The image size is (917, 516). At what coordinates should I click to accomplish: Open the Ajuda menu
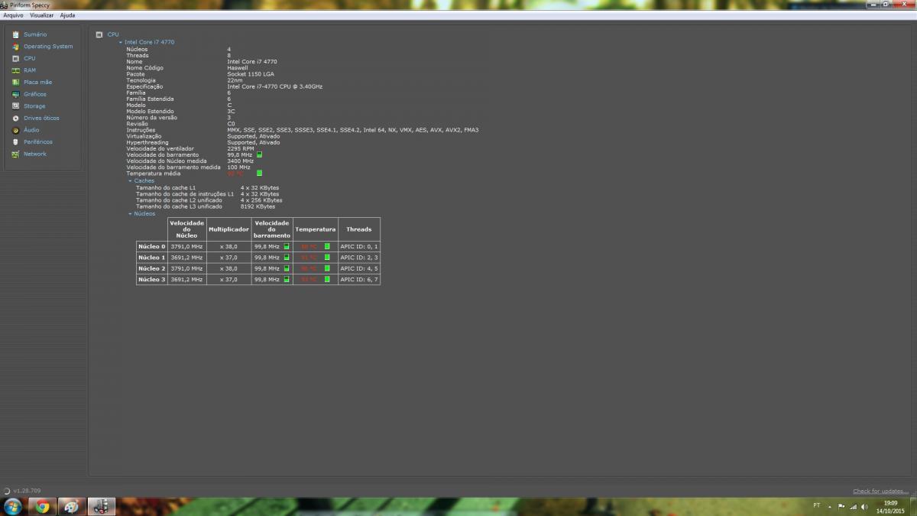(x=67, y=15)
